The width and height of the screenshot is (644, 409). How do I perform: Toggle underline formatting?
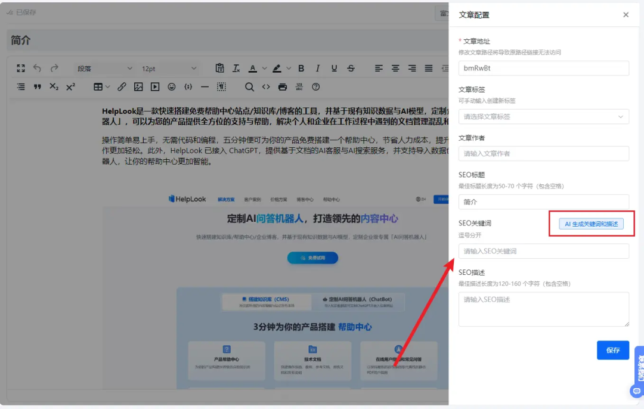[334, 68]
